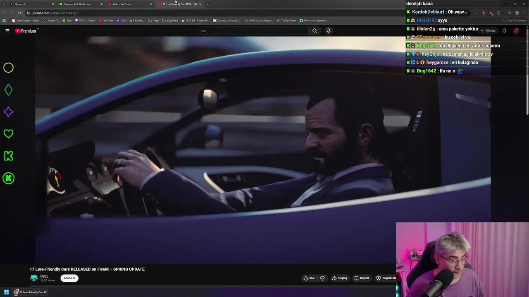This screenshot has height=297, width=529.
Task: Open the TEASY - Twitch bookmark
Action: [85, 21]
